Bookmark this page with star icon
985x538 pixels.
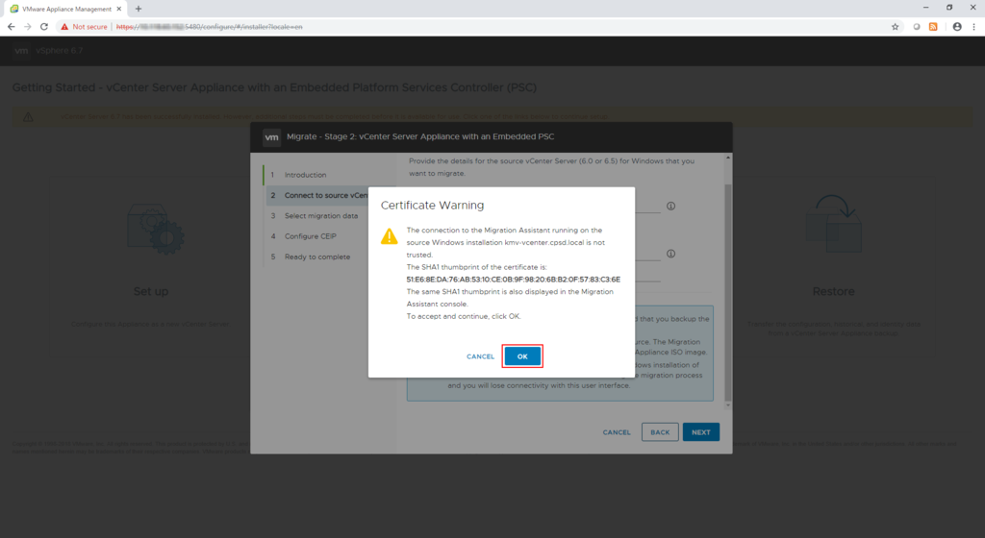(x=896, y=27)
